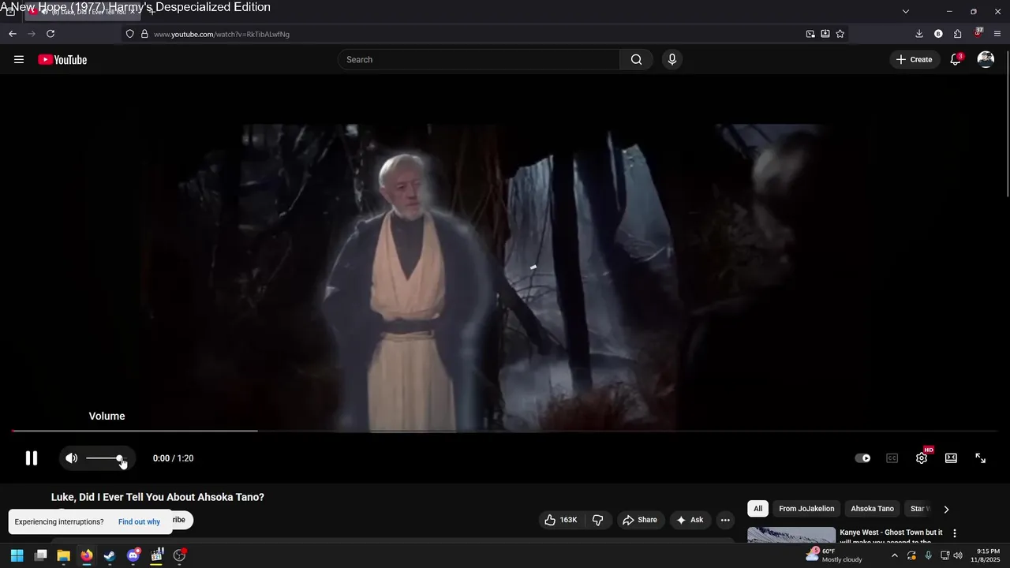The image size is (1010, 568).
Task: Click the Ask button
Action: pyautogui.click(x=690, y=520)
